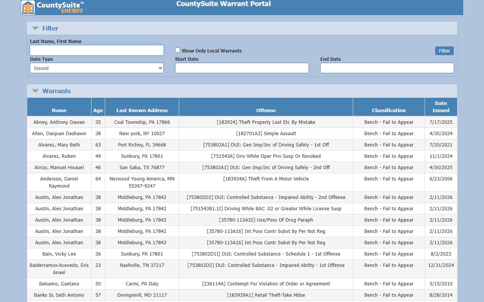Click address San Saba, TX 76877
The image size is (484, 302).
(142, 167)
